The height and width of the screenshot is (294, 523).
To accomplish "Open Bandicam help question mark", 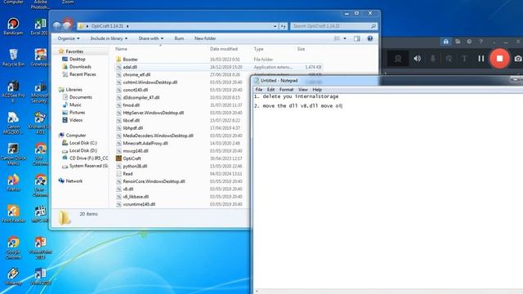I will pyautogui.click(x=481, y=42).
